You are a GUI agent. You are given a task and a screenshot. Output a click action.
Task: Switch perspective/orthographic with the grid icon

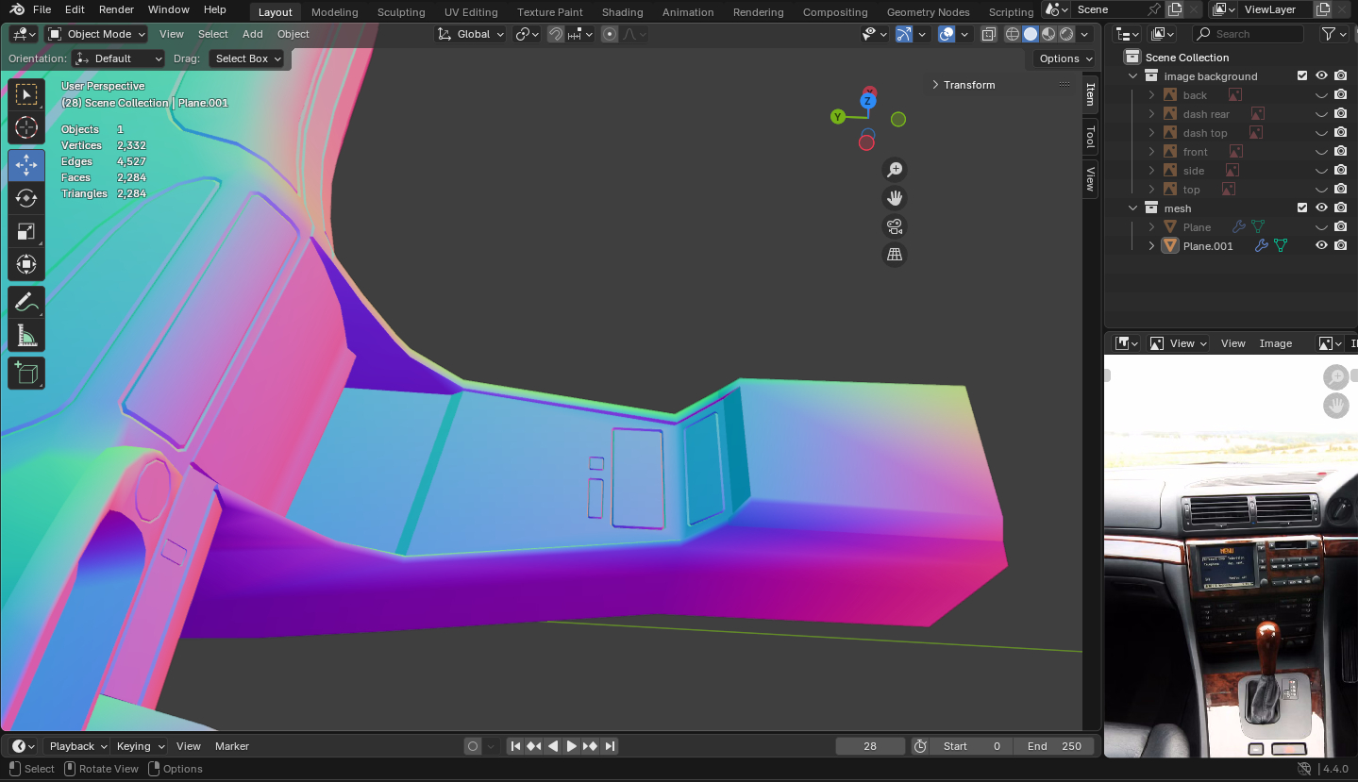[895, 255]
